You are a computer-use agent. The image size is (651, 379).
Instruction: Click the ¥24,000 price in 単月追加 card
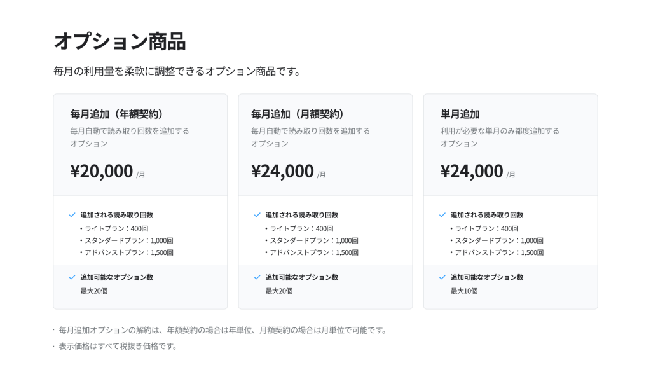click(x=472, y=171)
